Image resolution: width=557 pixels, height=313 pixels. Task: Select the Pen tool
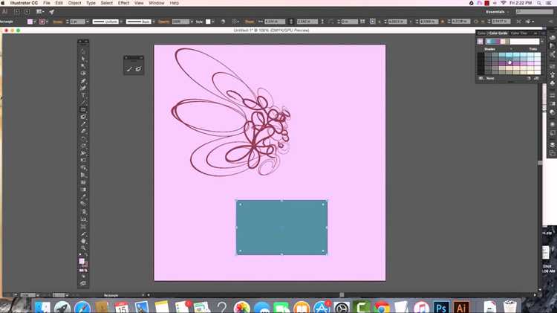(83, 81)
